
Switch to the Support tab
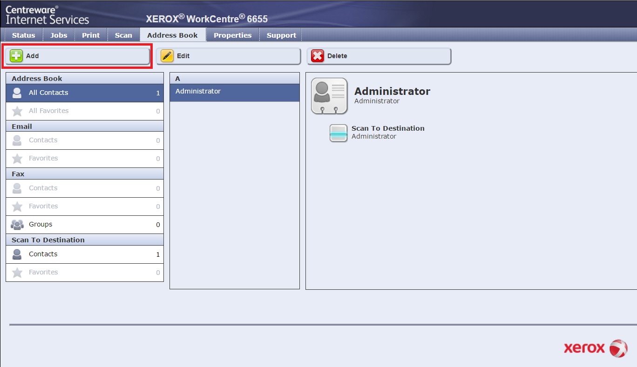click(281, 35)
